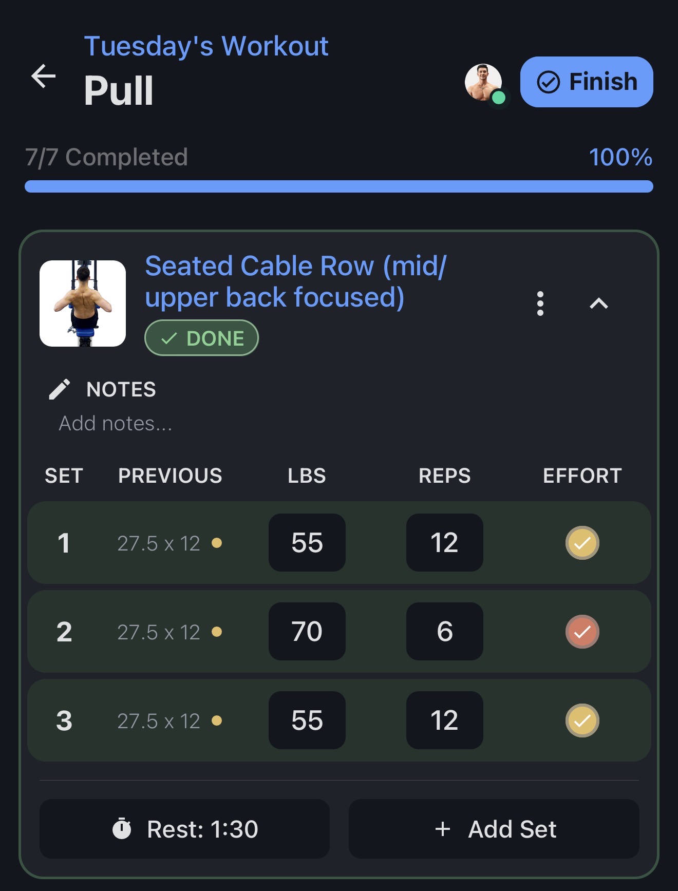Viewport: 678px width, 891px height.
Task: Open the three-dot exercise options menu
Action: click(x=540, y=304)
